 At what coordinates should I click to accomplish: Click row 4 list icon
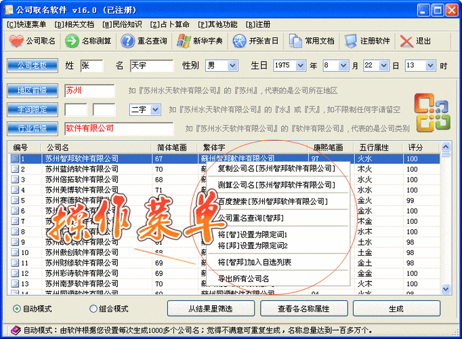coord(15,190)
